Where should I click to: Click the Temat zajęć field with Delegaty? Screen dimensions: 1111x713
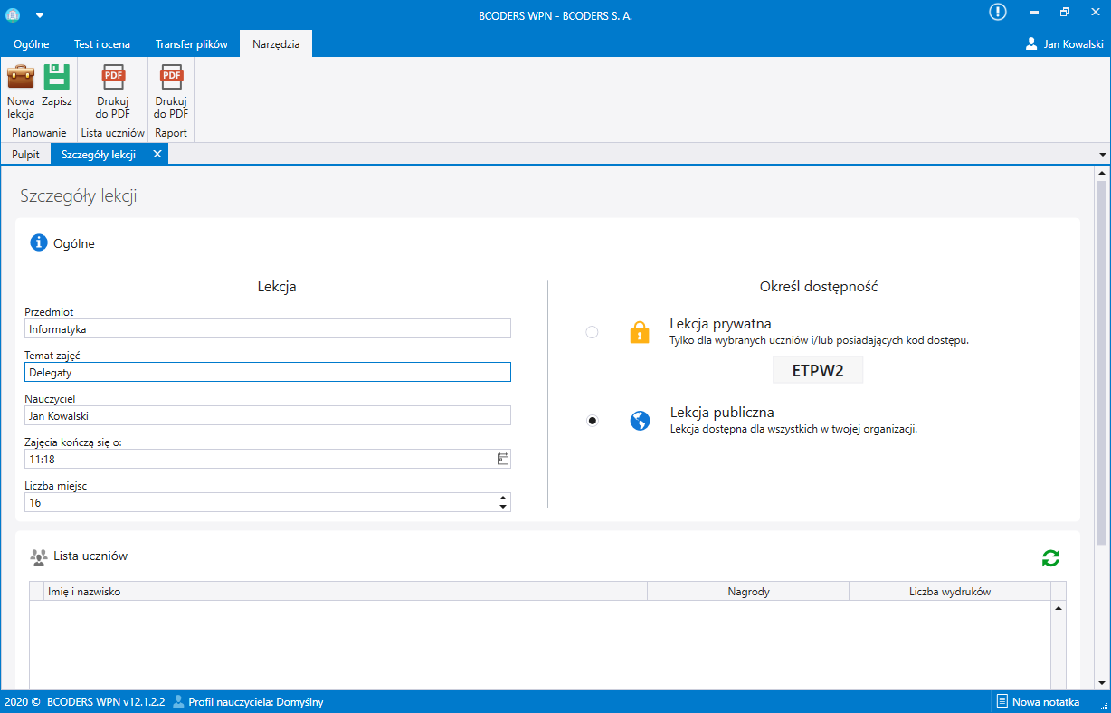(x=268, y=372)
